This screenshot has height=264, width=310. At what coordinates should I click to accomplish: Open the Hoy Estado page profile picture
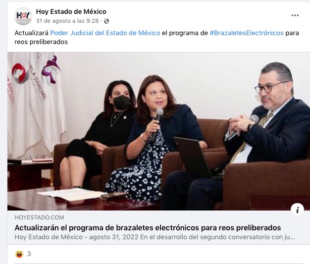23,16
